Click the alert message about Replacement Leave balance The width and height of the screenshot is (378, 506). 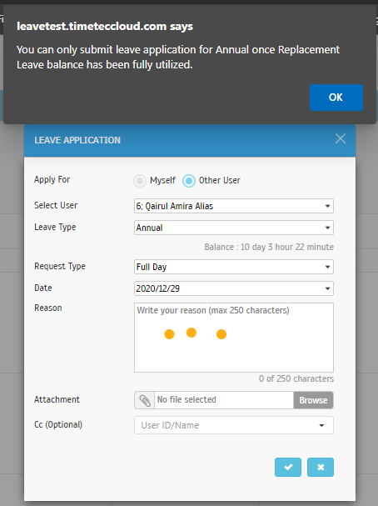point(178,58)
